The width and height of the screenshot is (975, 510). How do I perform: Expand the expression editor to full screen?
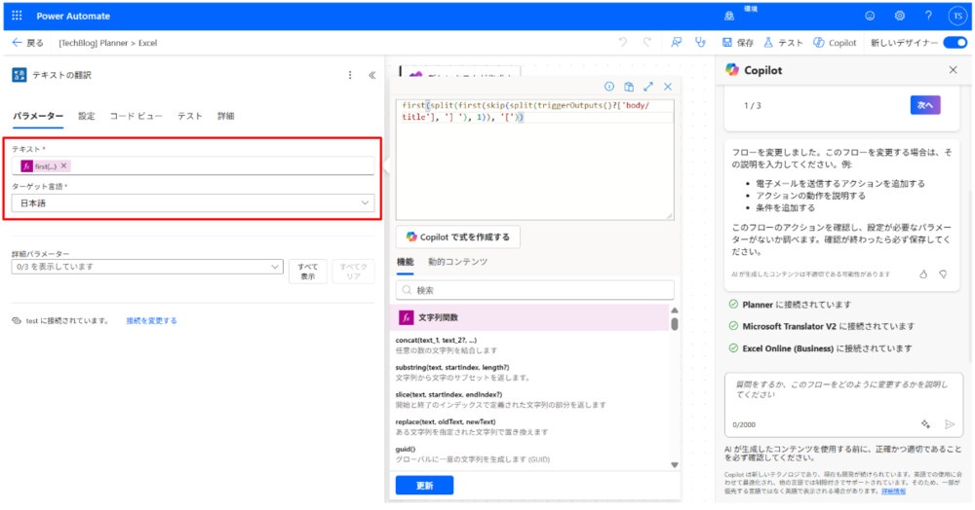click(x=648, y=87)
